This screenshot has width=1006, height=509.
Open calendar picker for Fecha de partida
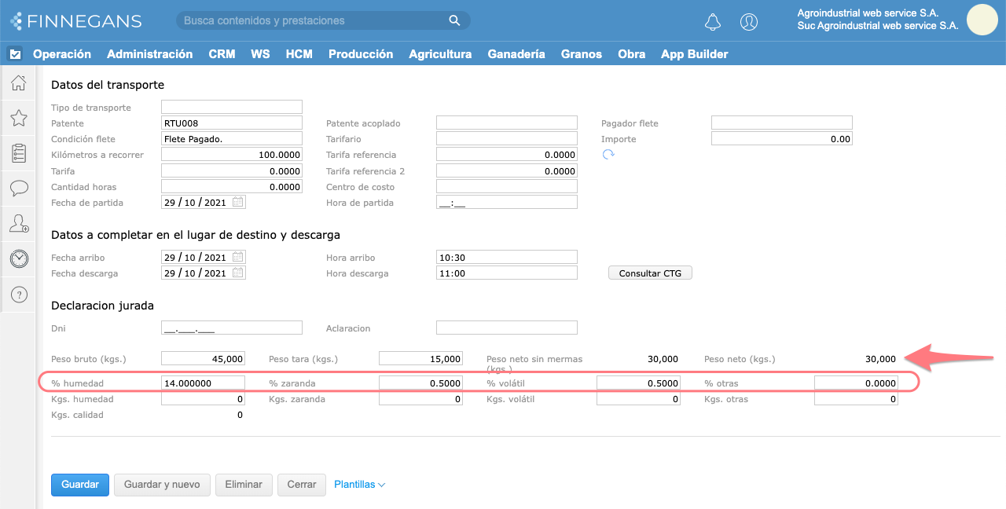coord(238,203)
